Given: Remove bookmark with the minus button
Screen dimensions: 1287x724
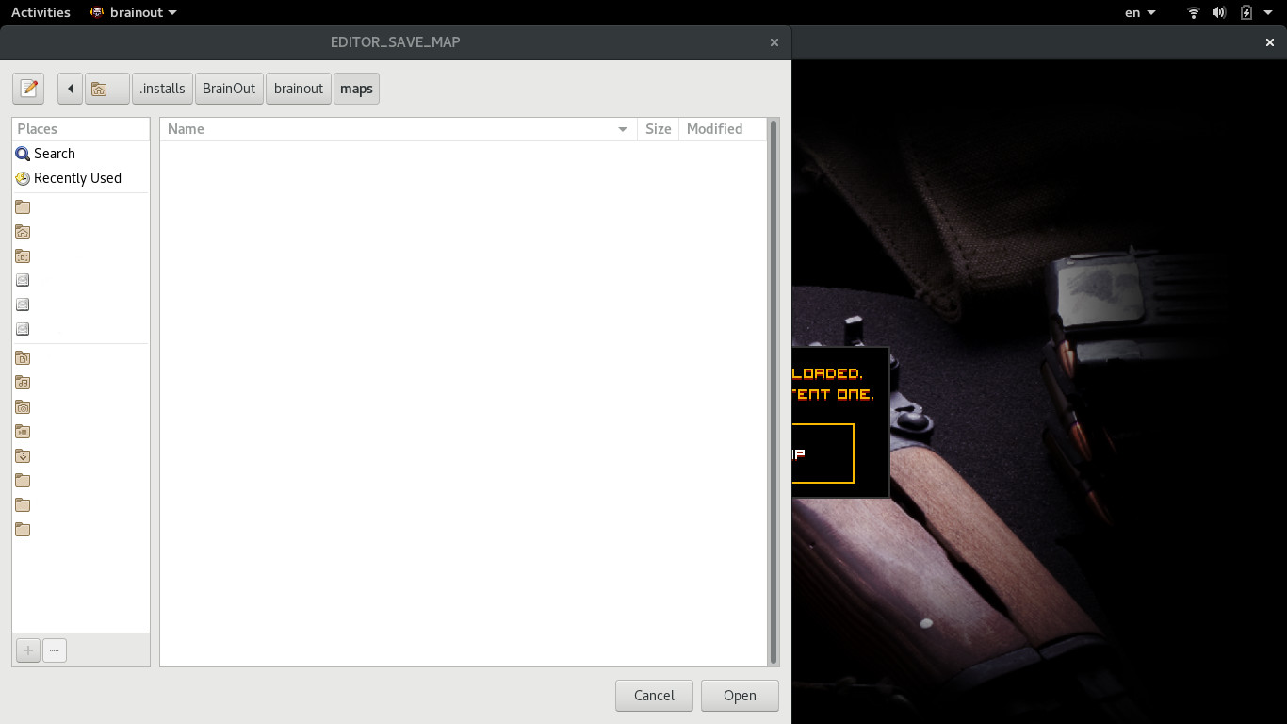Looking at the screenshot, I should tap(55, 650).
